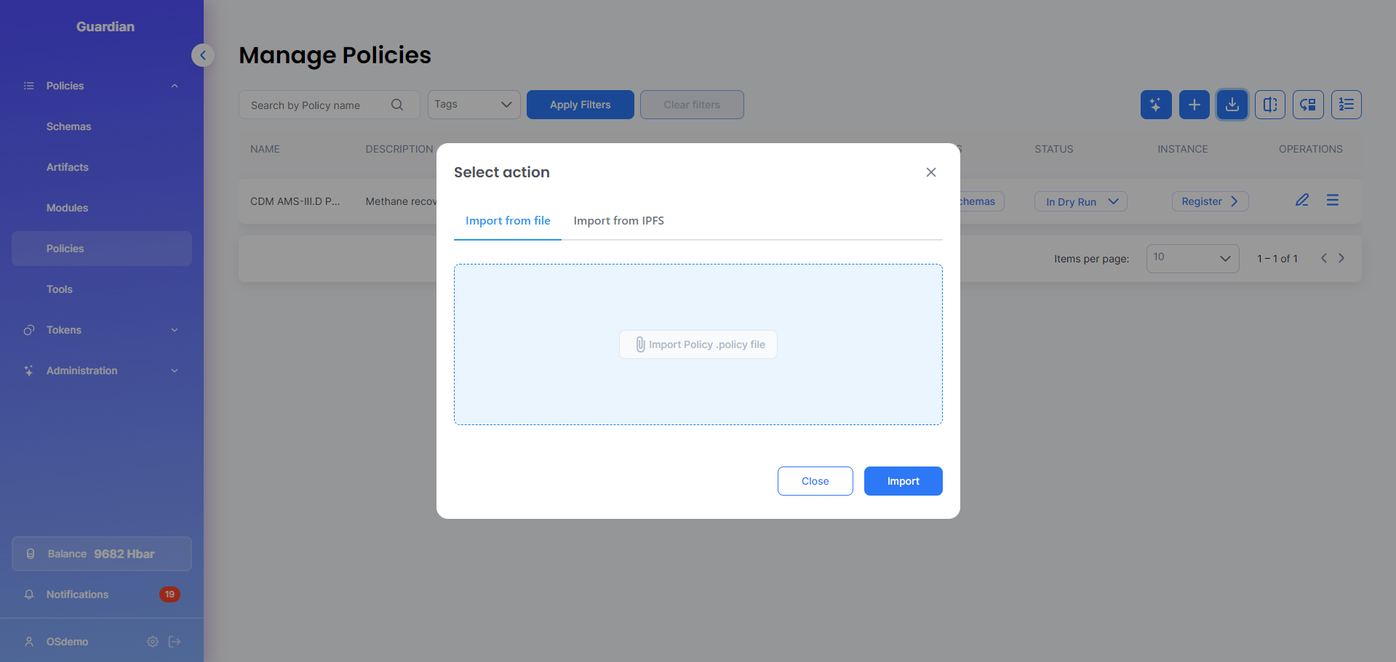The image size is (1396, 662).
Task: Click the Close button in the dialog
Action: pos(815,481)
